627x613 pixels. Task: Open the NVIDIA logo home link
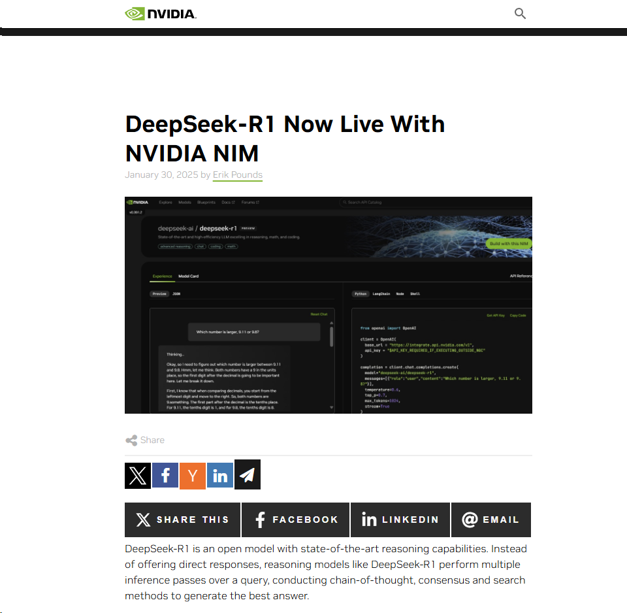pyautogui.click(x=161, y=14)
